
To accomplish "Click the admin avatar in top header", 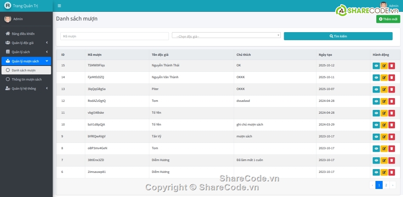I will pos(383,5).
